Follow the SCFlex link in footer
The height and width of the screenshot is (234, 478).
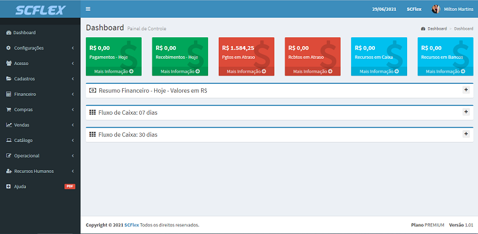pos(132,225)
